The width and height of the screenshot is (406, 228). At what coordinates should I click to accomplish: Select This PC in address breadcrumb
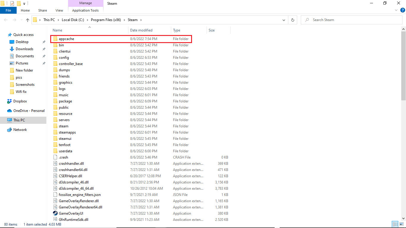tap(49, 20)
